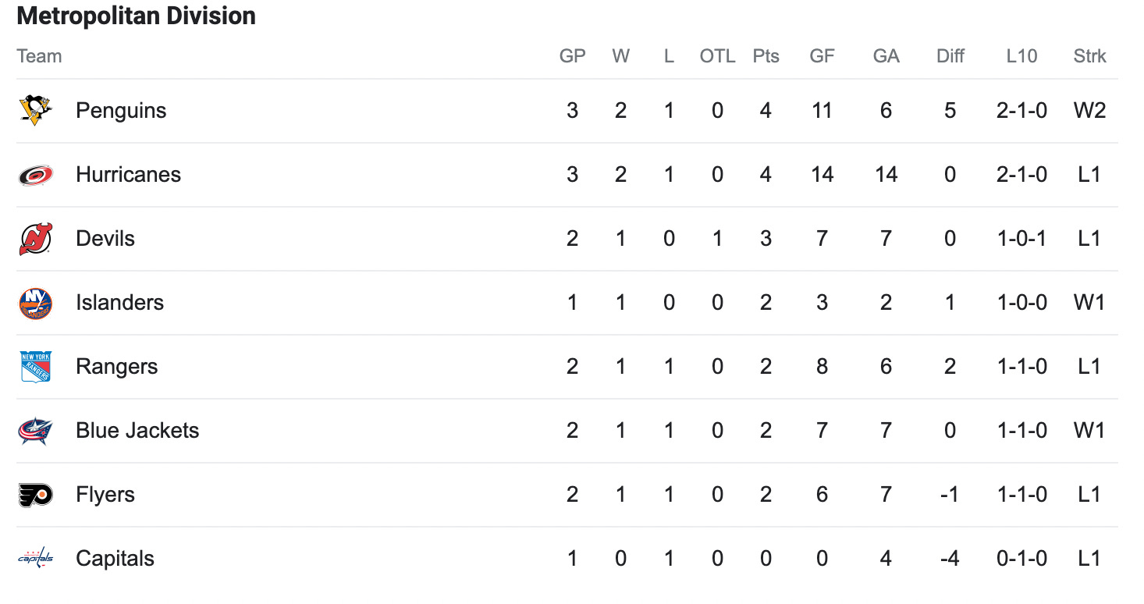Click the Pittsburgh Penguins logo
1144x604 pixels.
pos(35,111)
